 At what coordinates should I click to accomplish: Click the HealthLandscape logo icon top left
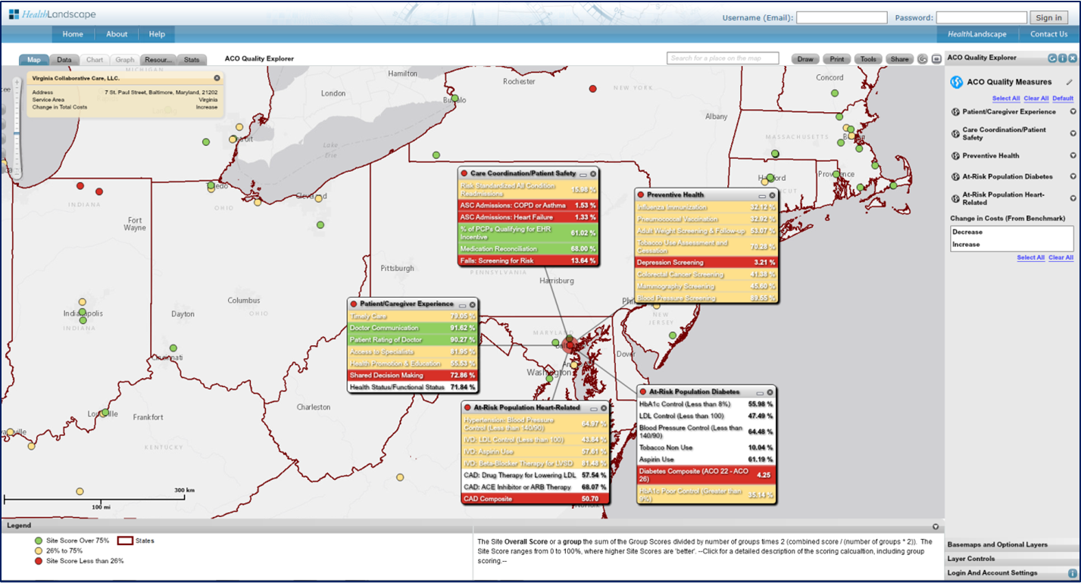(15, 13)
